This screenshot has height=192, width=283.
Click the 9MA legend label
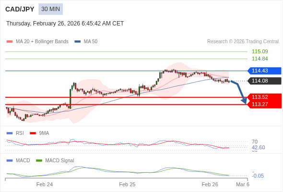coord(44,133)
